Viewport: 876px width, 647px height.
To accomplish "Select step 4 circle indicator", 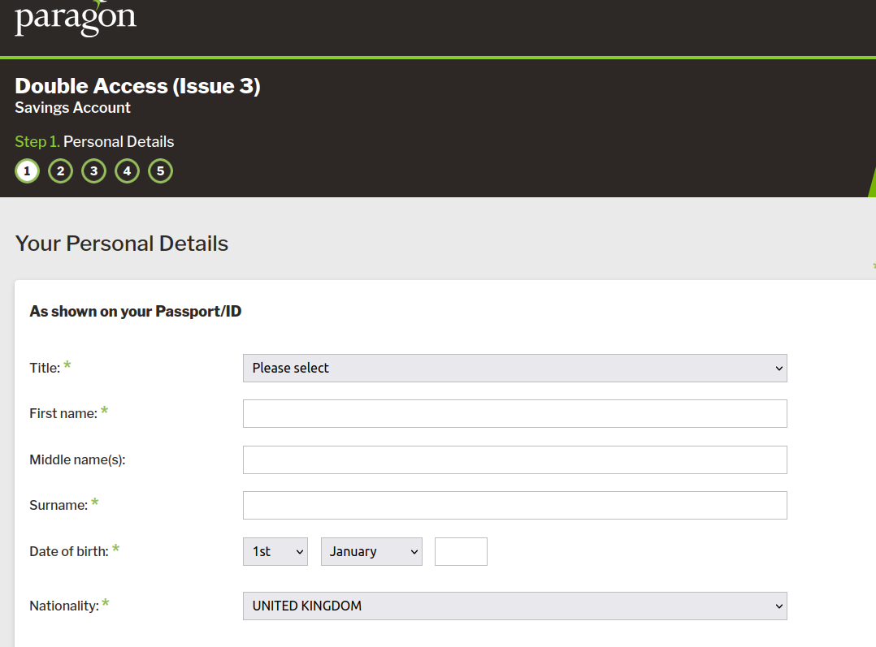I will tap(127, 171).
